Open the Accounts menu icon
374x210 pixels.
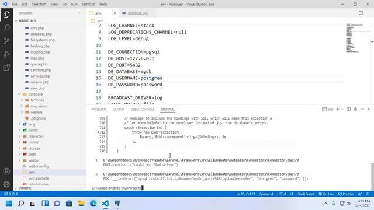tap(6, 171)
